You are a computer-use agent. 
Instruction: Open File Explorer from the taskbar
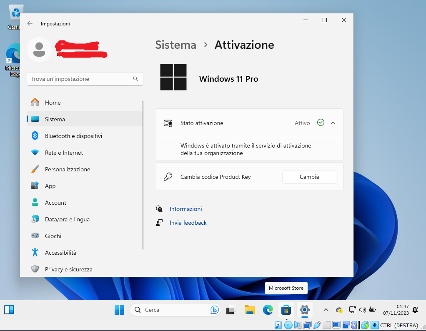point(249,310)
